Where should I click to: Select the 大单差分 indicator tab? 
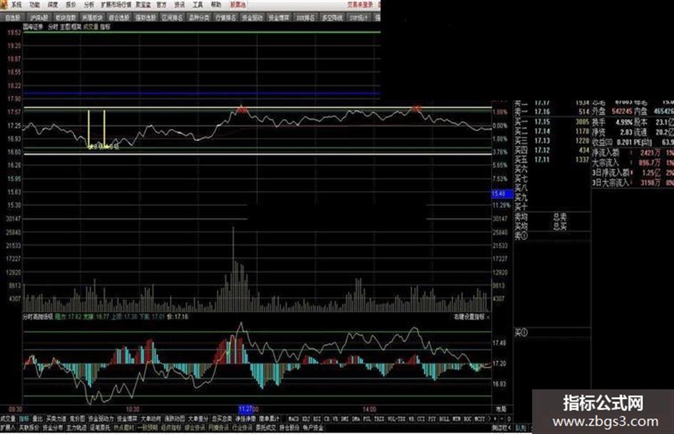tap(198, 418)
